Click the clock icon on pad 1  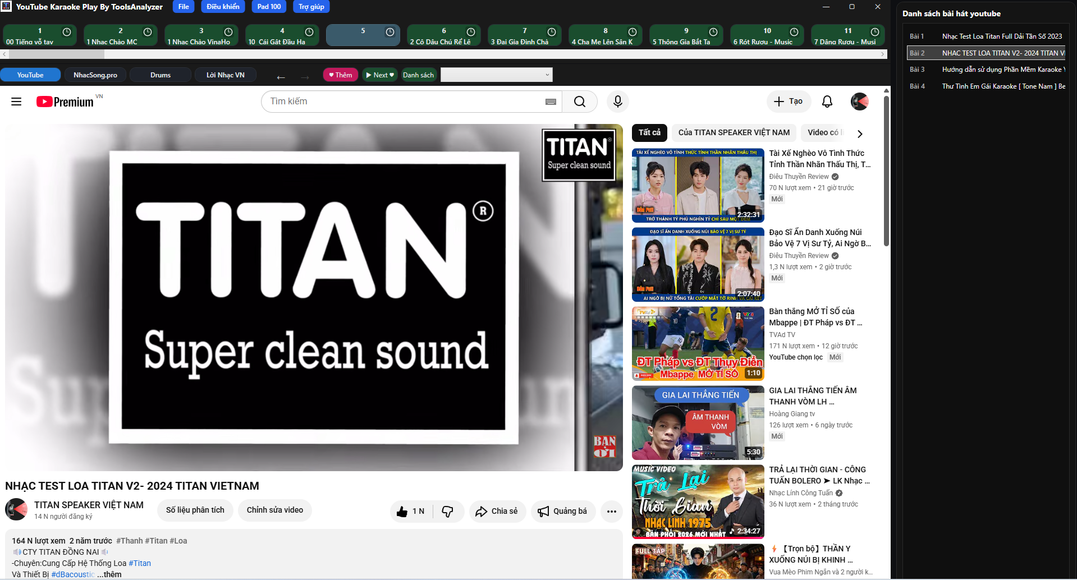pos(67,32)
